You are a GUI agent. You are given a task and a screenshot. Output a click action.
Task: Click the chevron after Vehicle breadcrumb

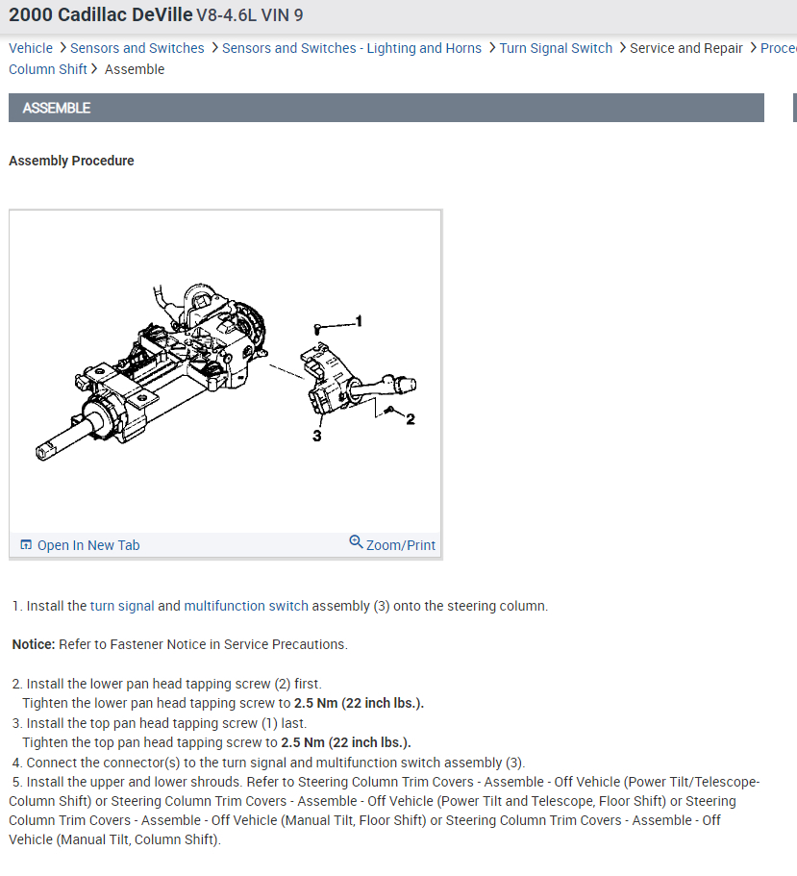[x=62, y=48]
